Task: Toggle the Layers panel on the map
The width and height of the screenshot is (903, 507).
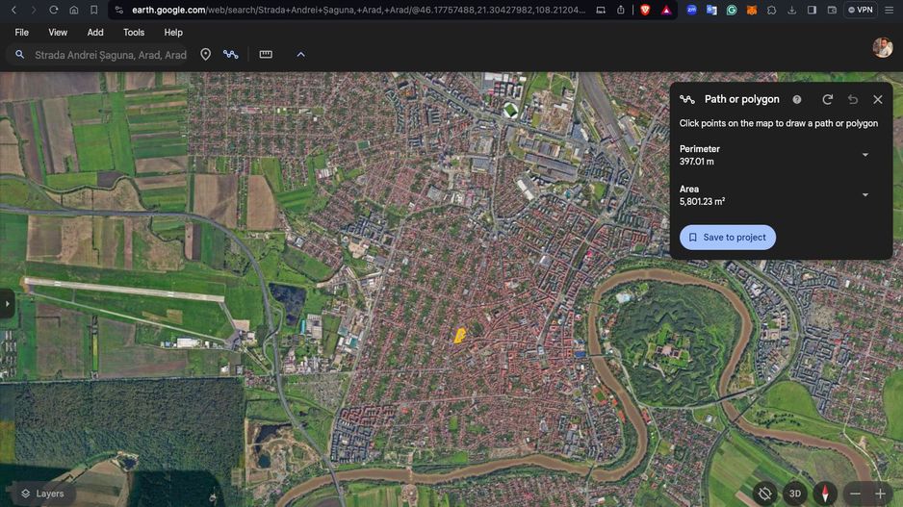Action: (x=42, y=494)
